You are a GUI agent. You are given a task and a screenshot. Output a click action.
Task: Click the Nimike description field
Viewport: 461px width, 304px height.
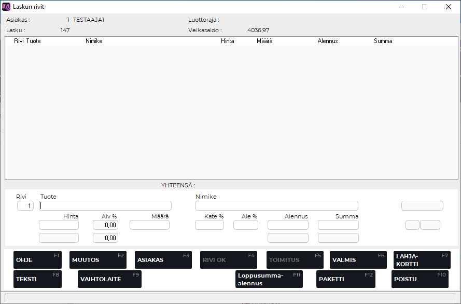[x=276, y=205]
